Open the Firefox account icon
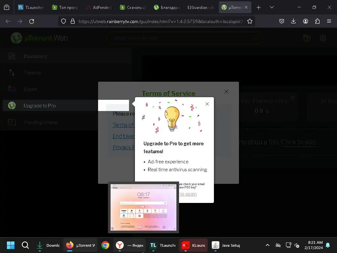 point(305,21)
